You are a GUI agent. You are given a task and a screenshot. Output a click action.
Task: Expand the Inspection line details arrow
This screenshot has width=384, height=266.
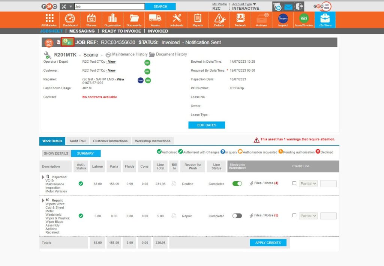tap(43, 177)
